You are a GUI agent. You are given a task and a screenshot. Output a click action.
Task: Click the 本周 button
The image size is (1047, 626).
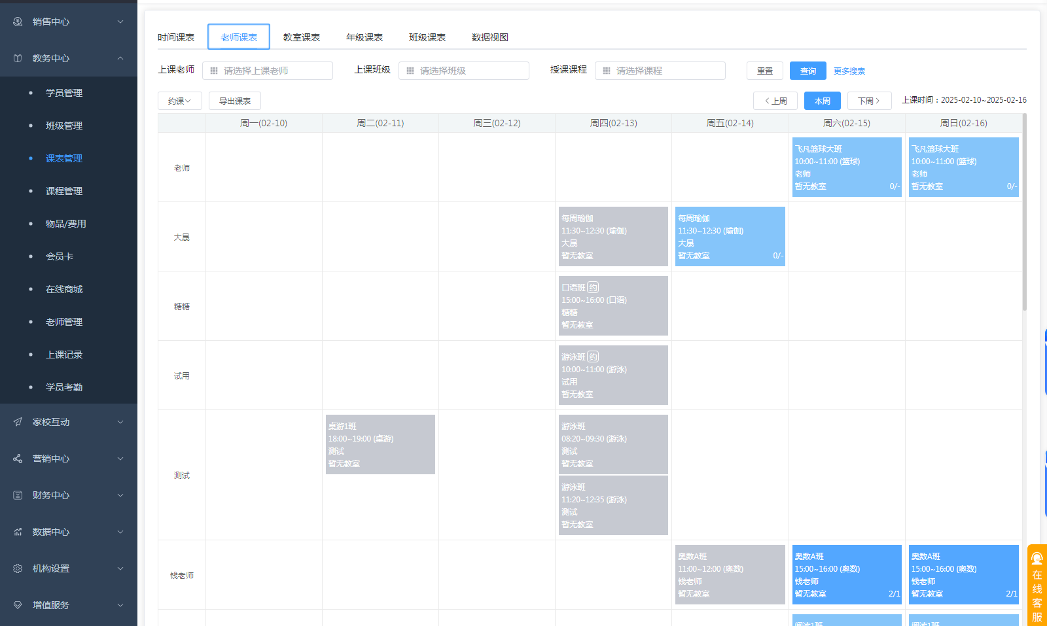[x=823, y=101]
